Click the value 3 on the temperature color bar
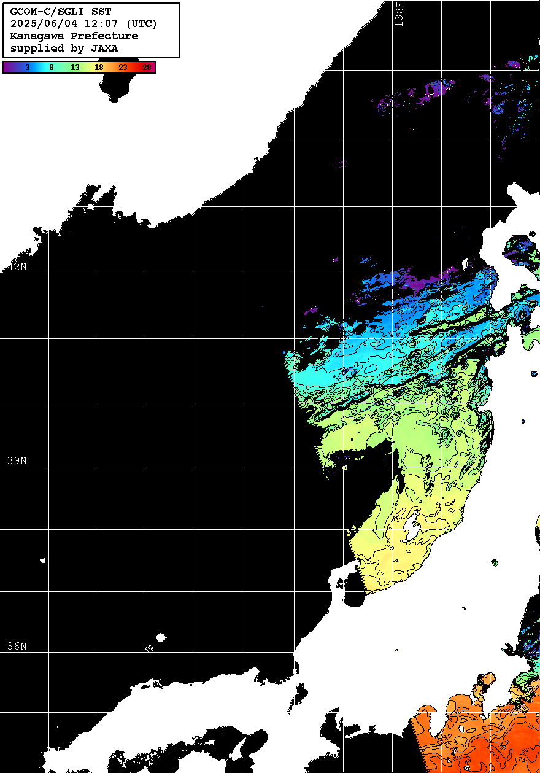The width and height of the screenshot is (540, 773). click(x=28, y=68)
